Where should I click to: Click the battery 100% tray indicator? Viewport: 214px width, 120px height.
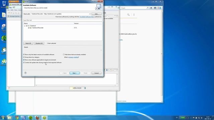(183, 118)
